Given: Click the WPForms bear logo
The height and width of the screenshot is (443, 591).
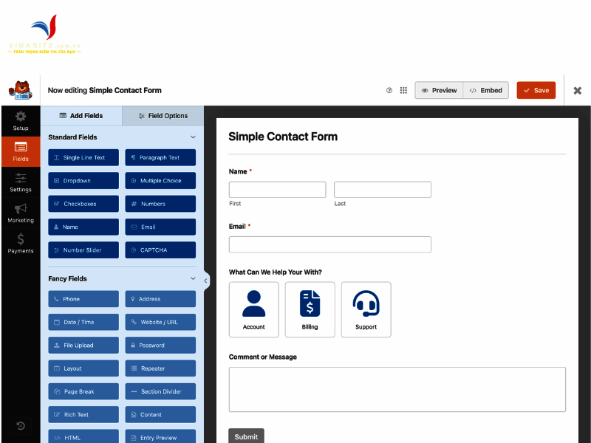Looking at the screenshot, I should coord(20,89).
